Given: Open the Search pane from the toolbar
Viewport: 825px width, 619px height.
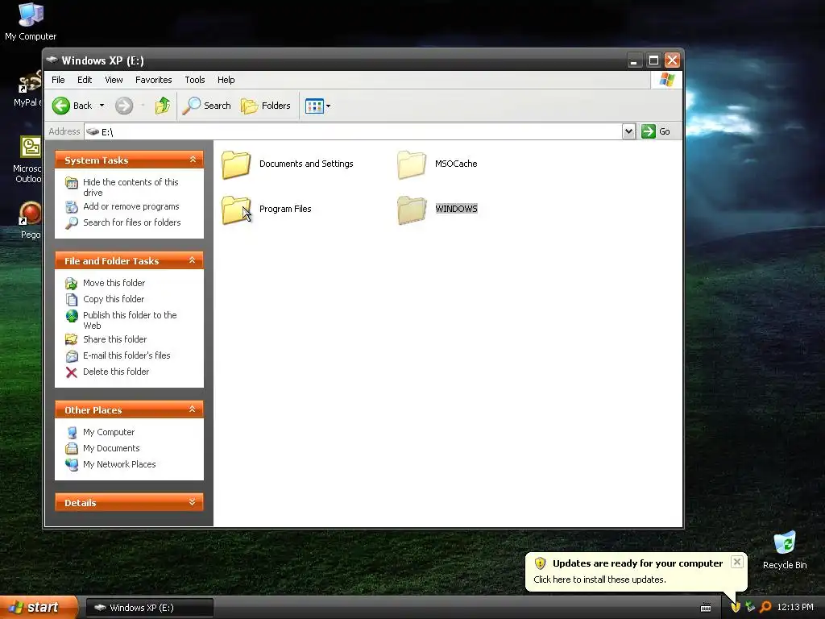Looking at the screenshot, I should coord(207,106).
